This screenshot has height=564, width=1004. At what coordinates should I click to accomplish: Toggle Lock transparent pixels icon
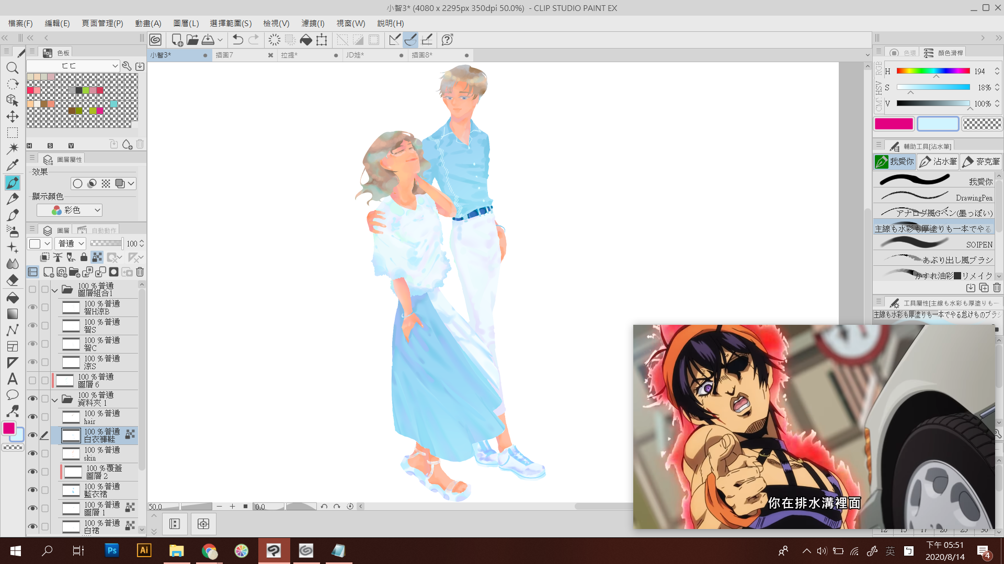(97, 257)
